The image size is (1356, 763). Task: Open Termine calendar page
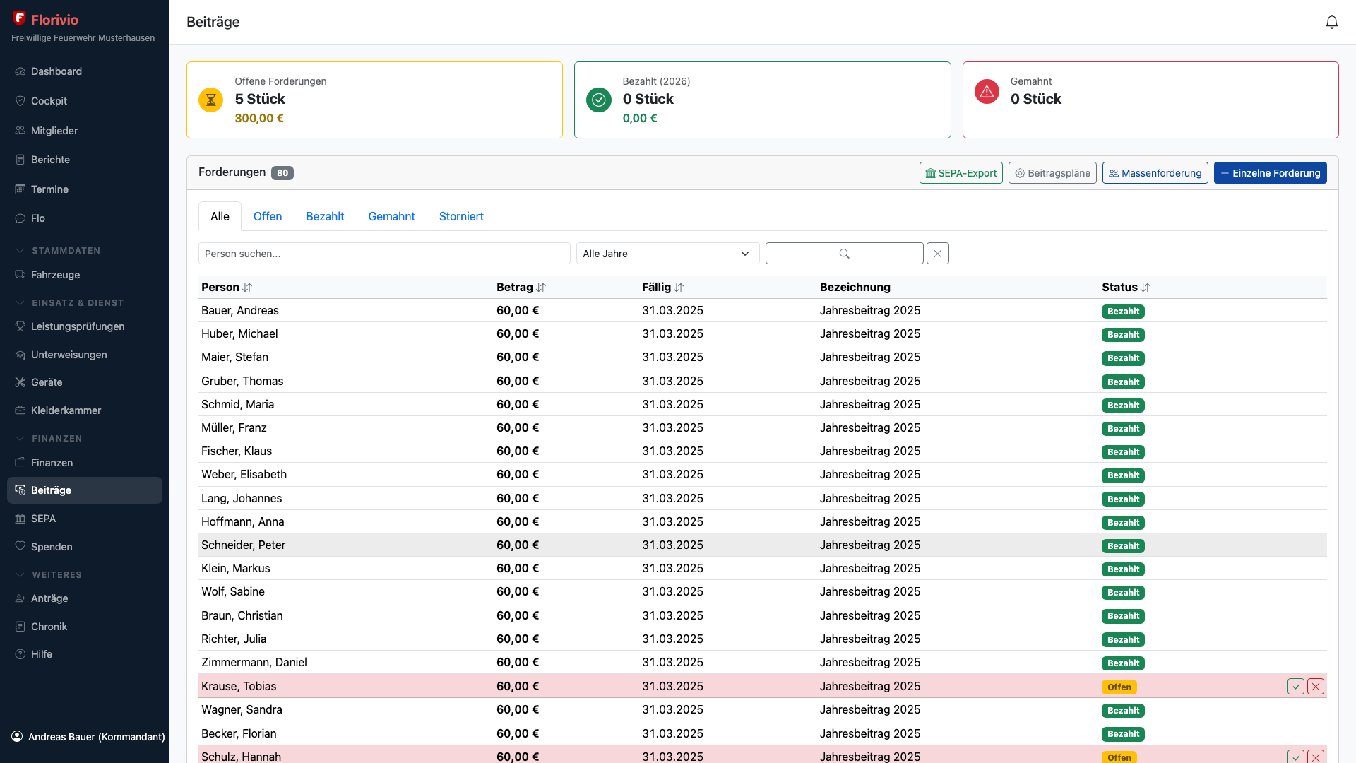[x=85, y=189]
